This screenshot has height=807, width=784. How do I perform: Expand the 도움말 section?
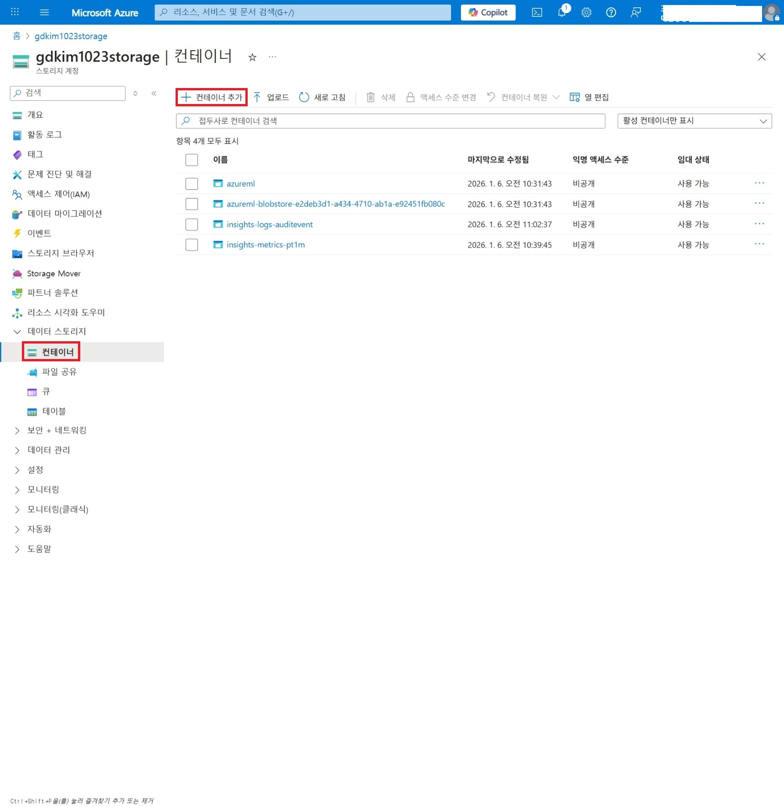click(x=17, y=549)
